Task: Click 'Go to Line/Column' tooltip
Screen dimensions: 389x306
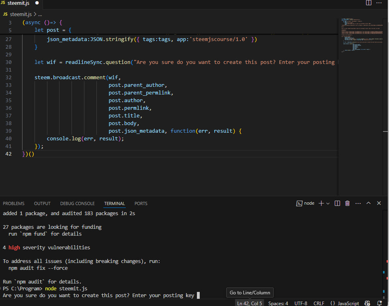Action: coord(250,293)
